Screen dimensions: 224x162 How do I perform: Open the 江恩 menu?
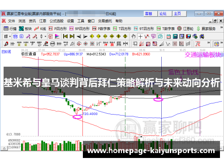pyautogui.click(x=43, y=21)
